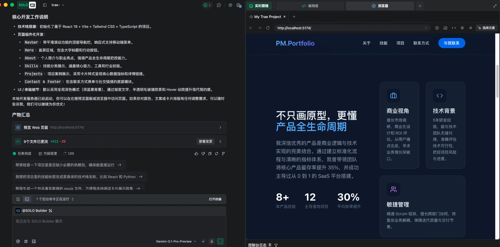Close the My Trae Project tab
The height and width of the screenshot is (247, 500).
[285, 17]
